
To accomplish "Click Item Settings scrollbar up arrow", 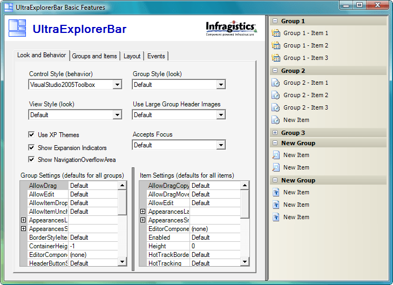I will click(x=245, y=186).
